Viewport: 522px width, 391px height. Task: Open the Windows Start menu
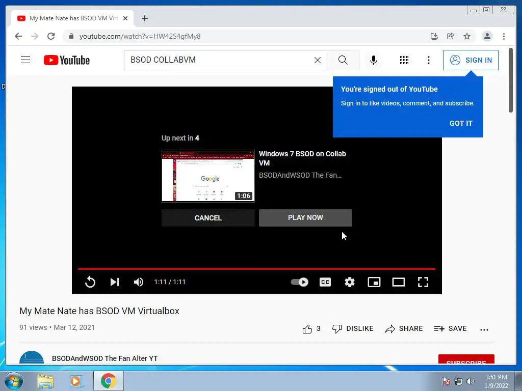click(13, 381)
